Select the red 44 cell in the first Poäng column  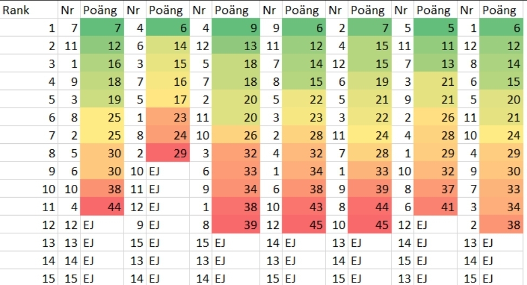[103, 207]
